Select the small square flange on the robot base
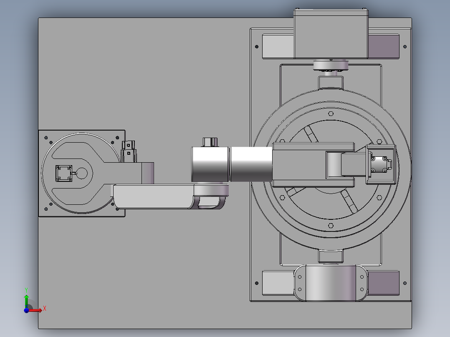450x337 pixels. (64, 174)
